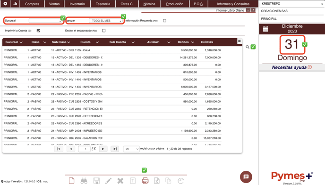325x185 pixels.
Task: Click the new document icon in bottom toolbar
Action: (71, 181)
